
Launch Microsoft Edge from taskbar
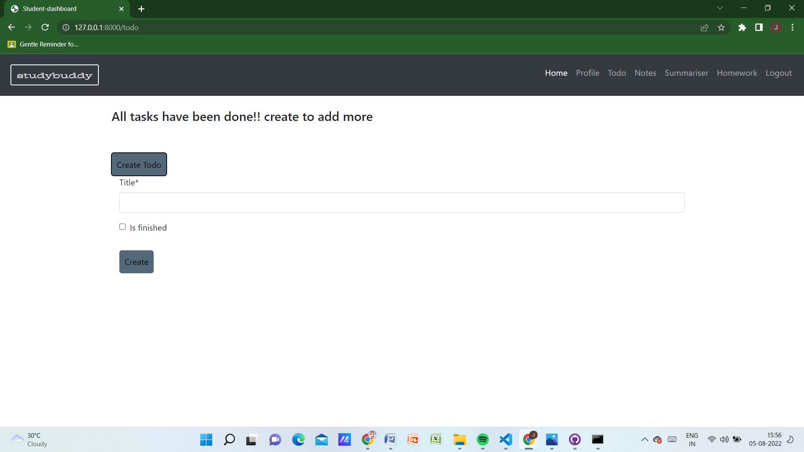click(299, 439)
